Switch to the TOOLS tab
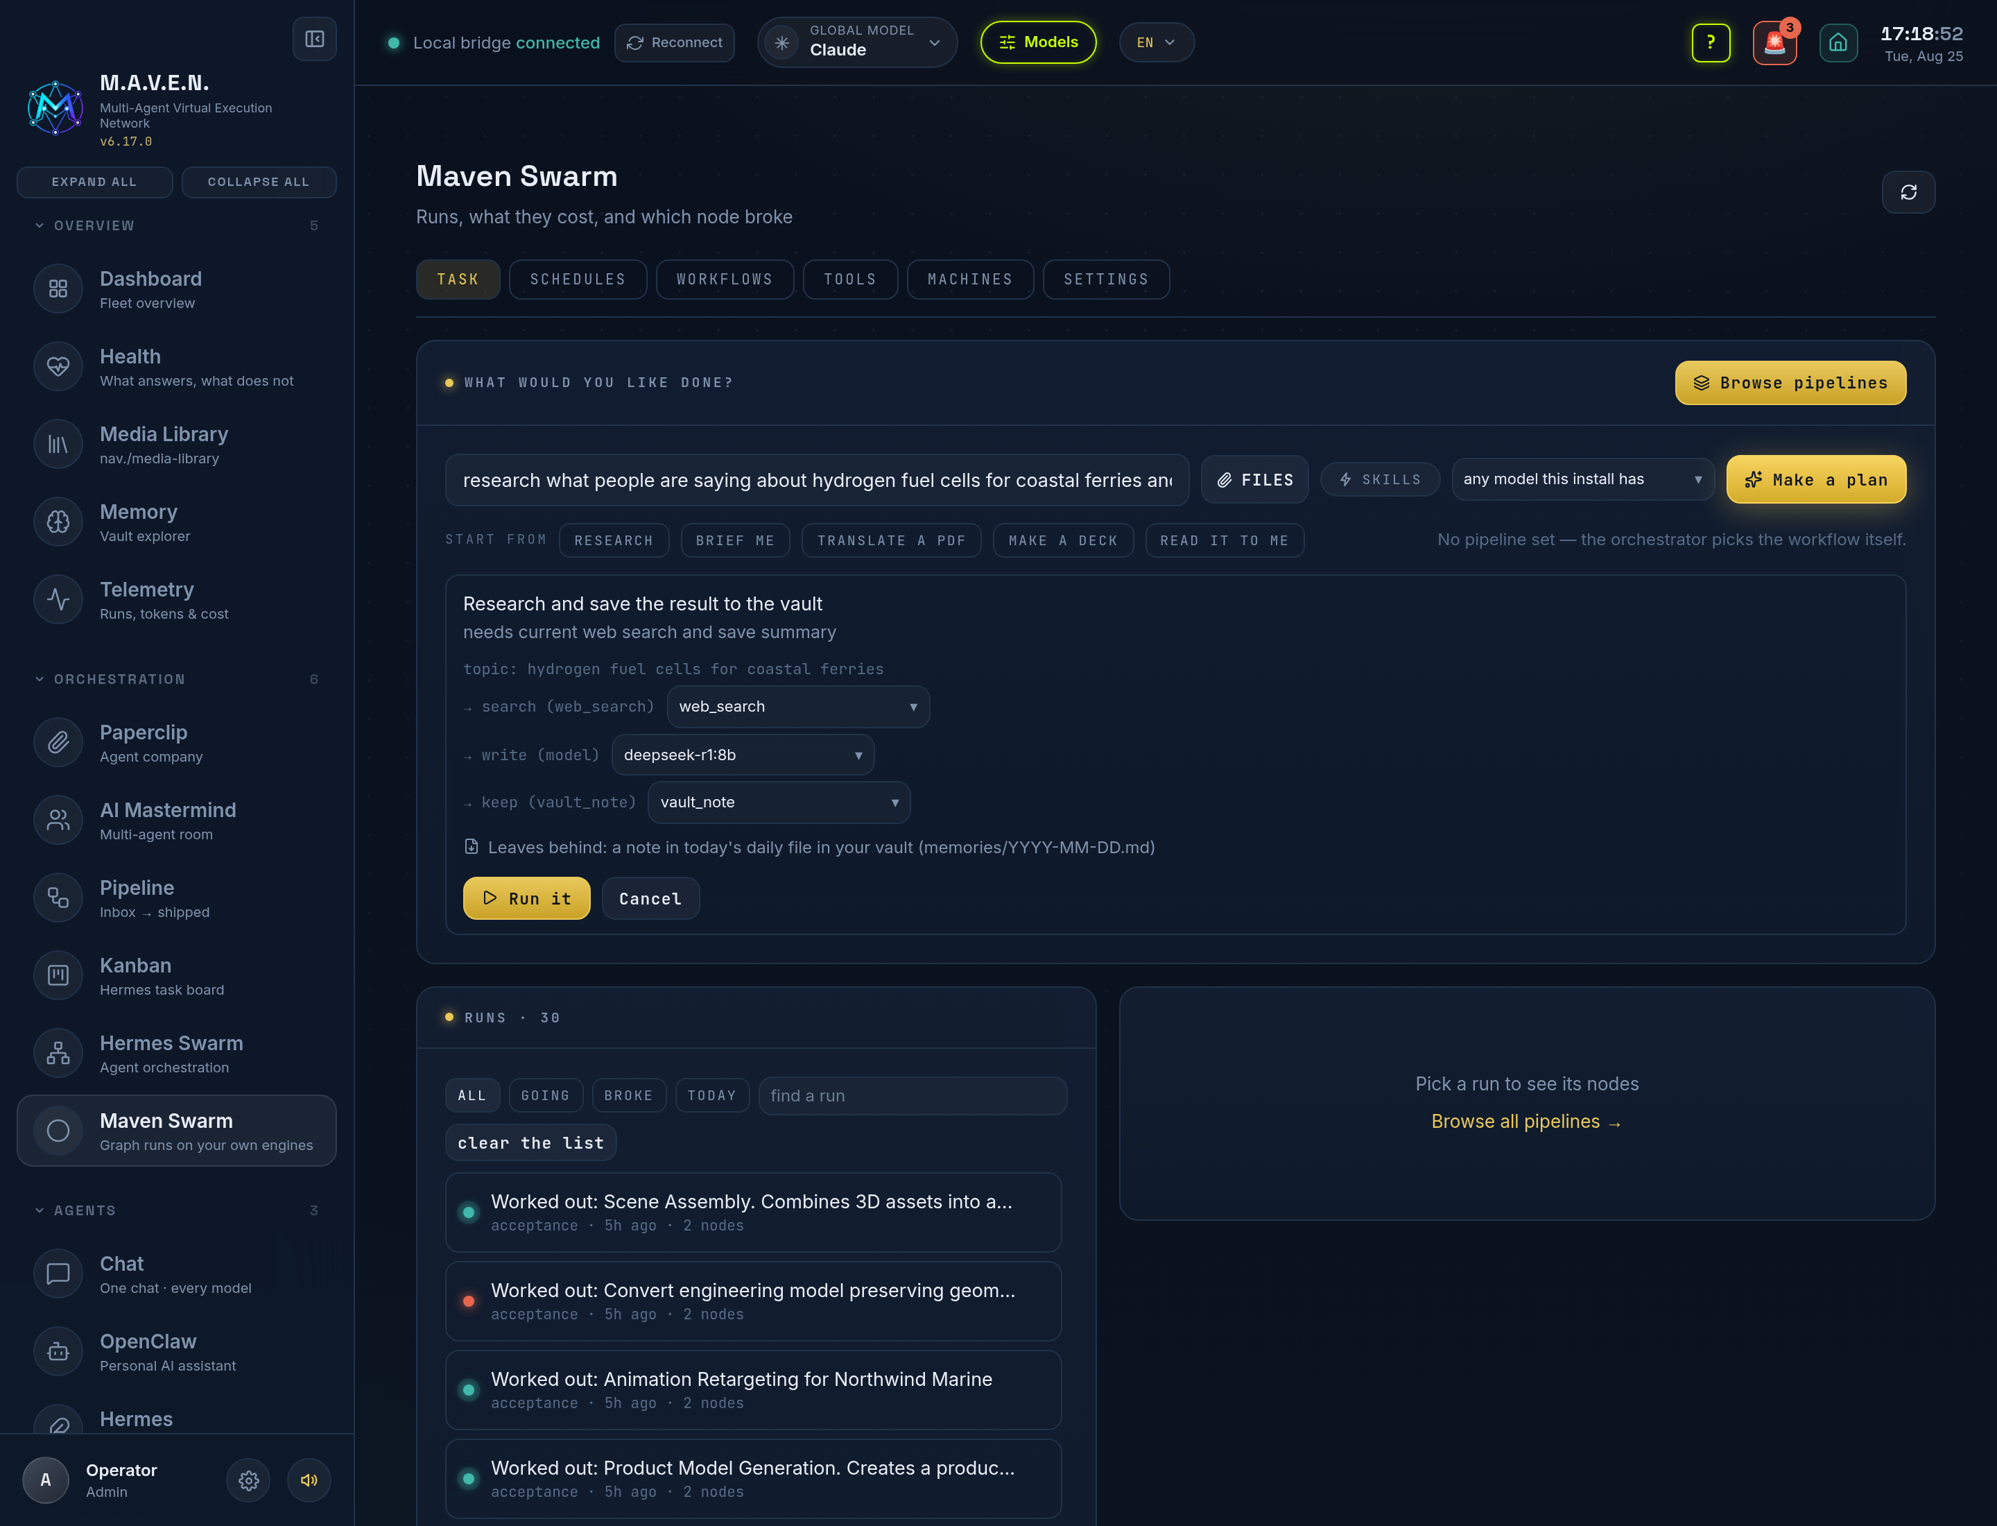Screen dimensions: 1997x1526 tap(850, 280)
